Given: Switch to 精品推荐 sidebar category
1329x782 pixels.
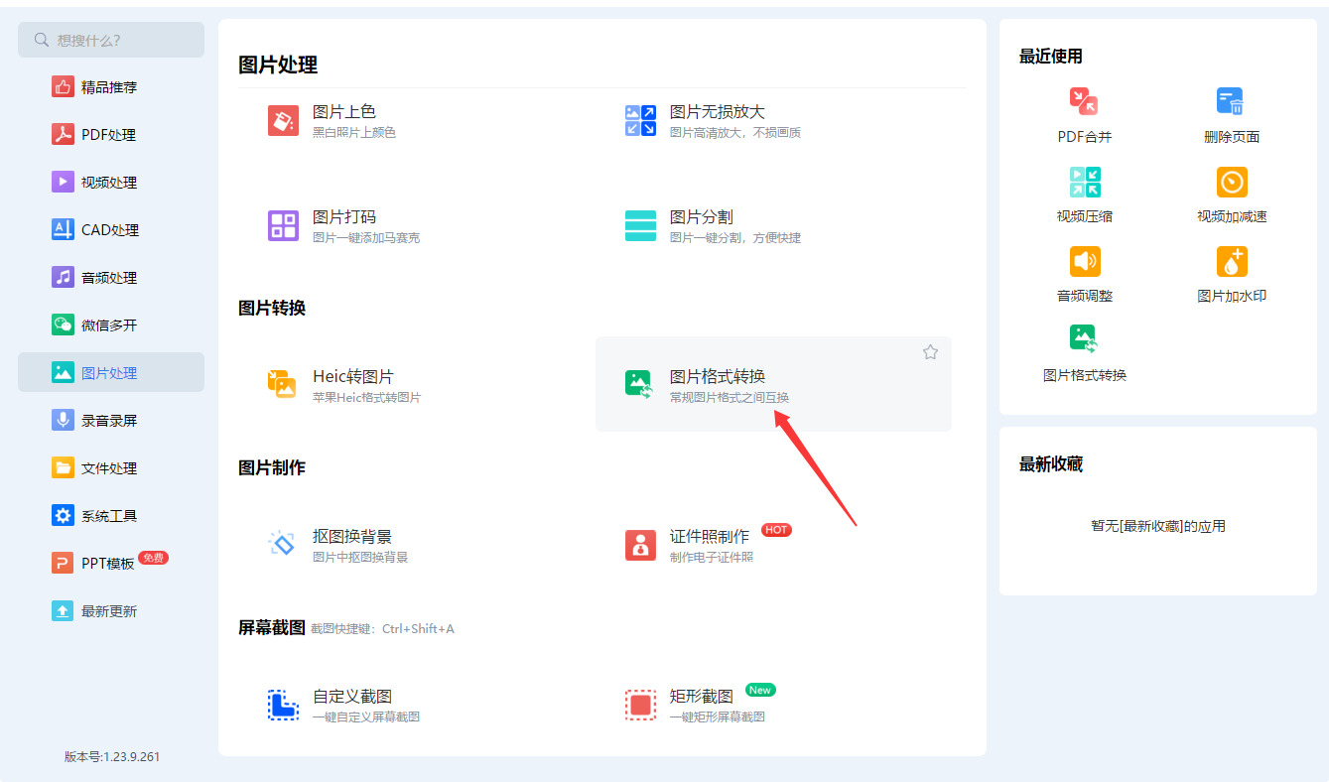Looking at the screenshot, I should [x=111, y=87].
